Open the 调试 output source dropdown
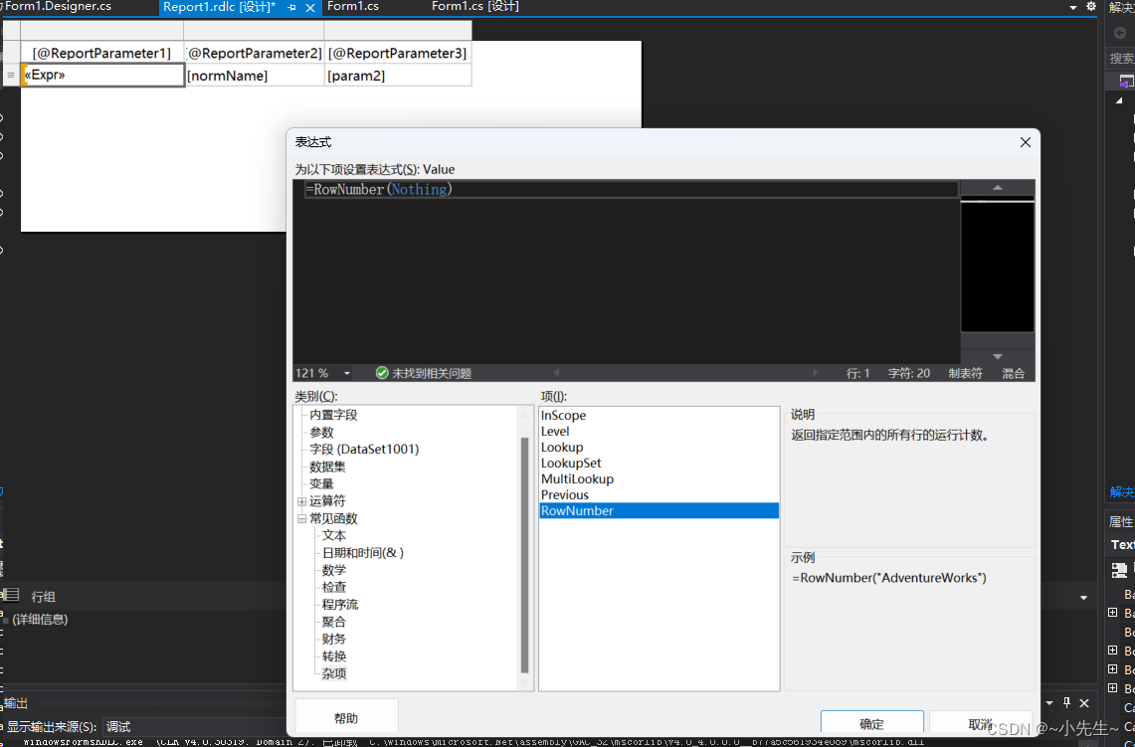The width and height of the screenshot is (1135, 747). pyautogui.click(x=119, y=726)
